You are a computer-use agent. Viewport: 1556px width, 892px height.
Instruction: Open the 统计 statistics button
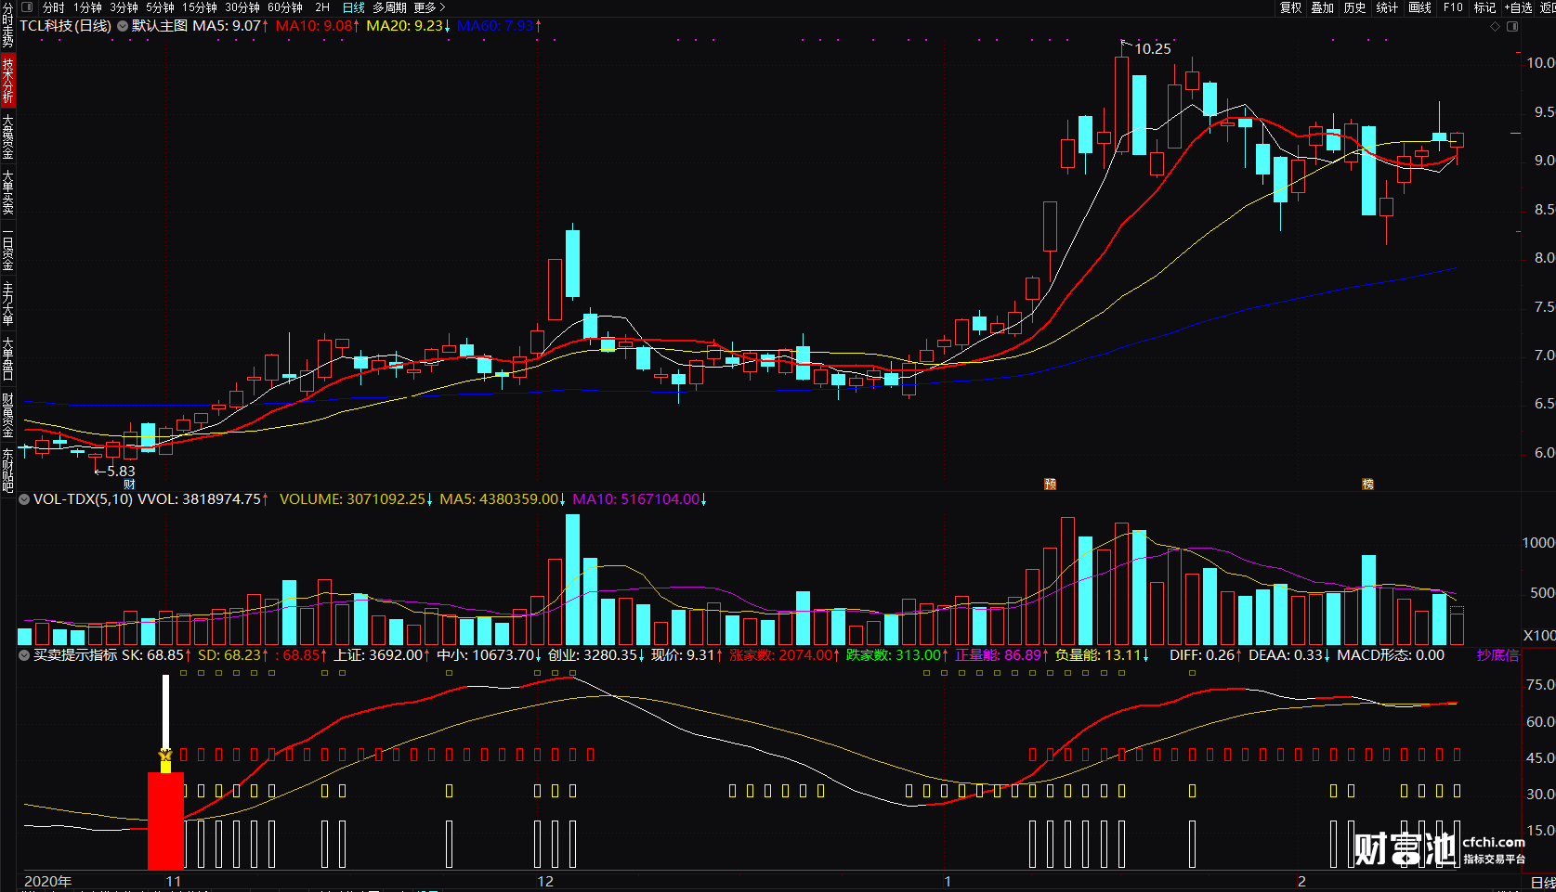click(1387, 7)
